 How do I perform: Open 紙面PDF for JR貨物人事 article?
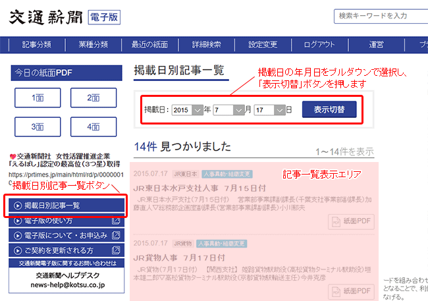tap(351, 291)
